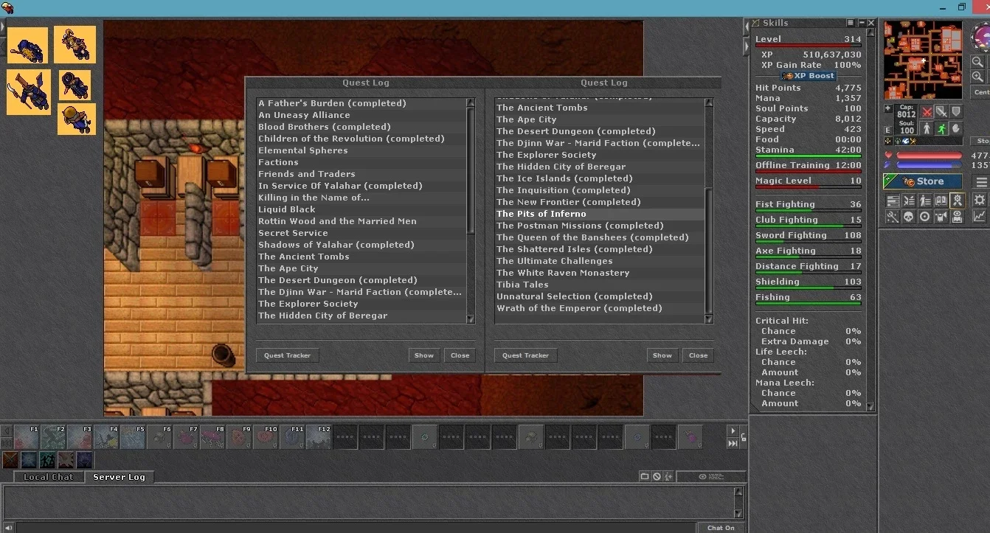Click Quest Tracker in left quest log
Screen dimensions: 990x533
click(288, 355)
